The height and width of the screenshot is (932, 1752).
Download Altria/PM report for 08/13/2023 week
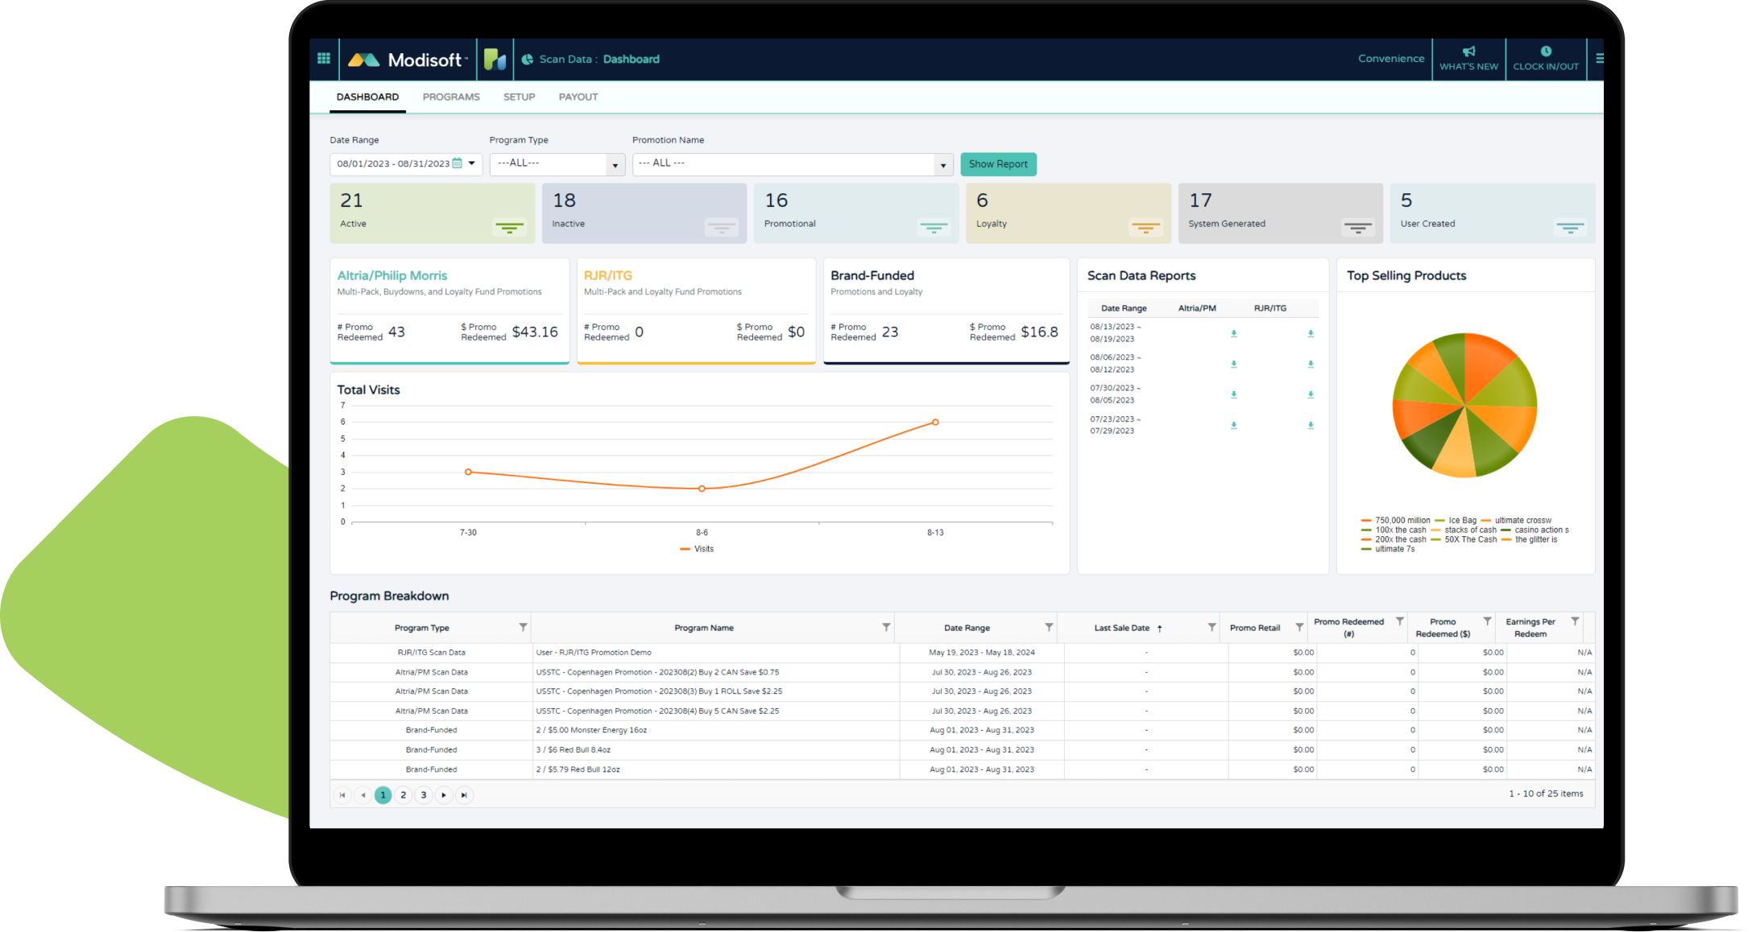point(1233,333)
